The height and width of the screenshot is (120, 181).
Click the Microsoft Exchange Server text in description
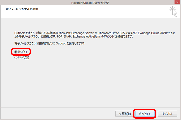76,33
